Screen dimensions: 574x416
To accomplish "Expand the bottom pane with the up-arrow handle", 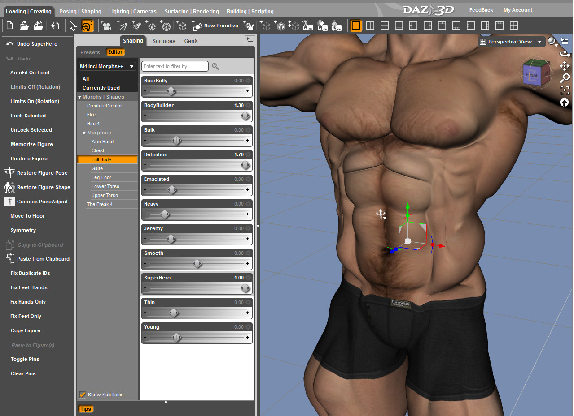I will (166, 403).
